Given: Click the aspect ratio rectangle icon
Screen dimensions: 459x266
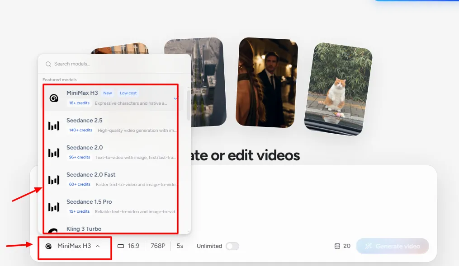Looking at the screenshot, I should point(121,246).
